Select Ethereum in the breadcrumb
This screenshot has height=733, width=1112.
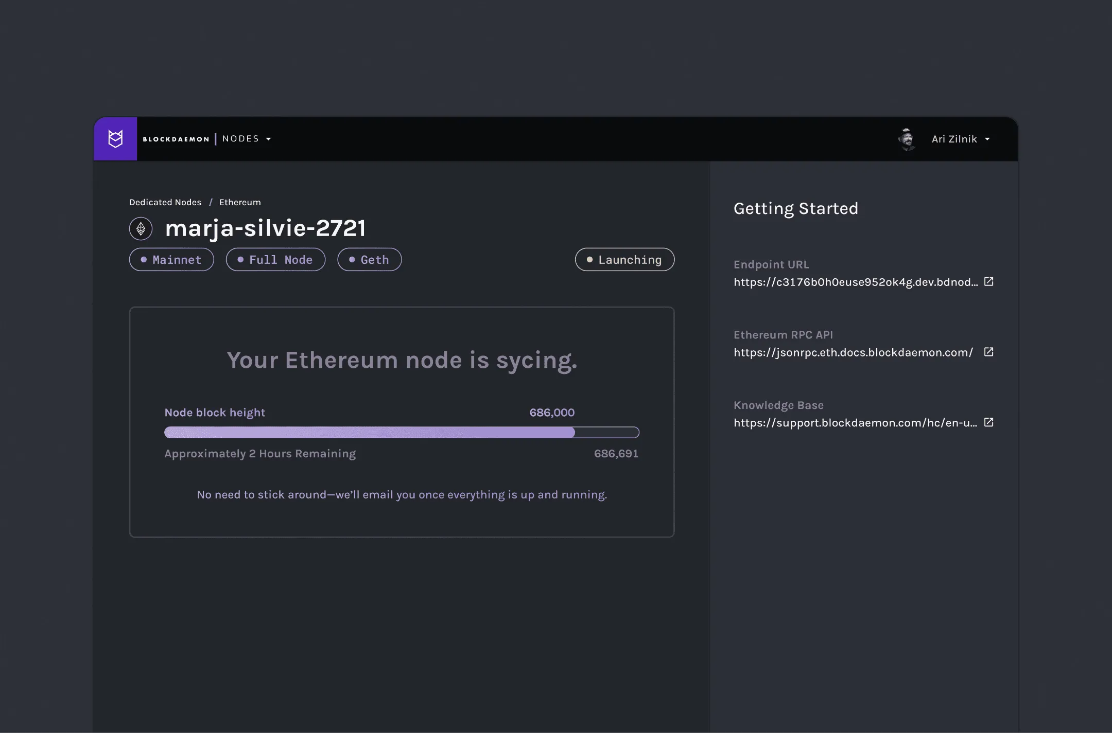coord(240,202)
